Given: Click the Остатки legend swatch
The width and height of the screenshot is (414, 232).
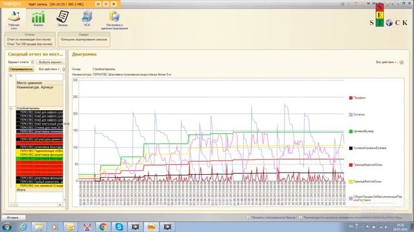Looking at the screenshot, I should [351, 115].
